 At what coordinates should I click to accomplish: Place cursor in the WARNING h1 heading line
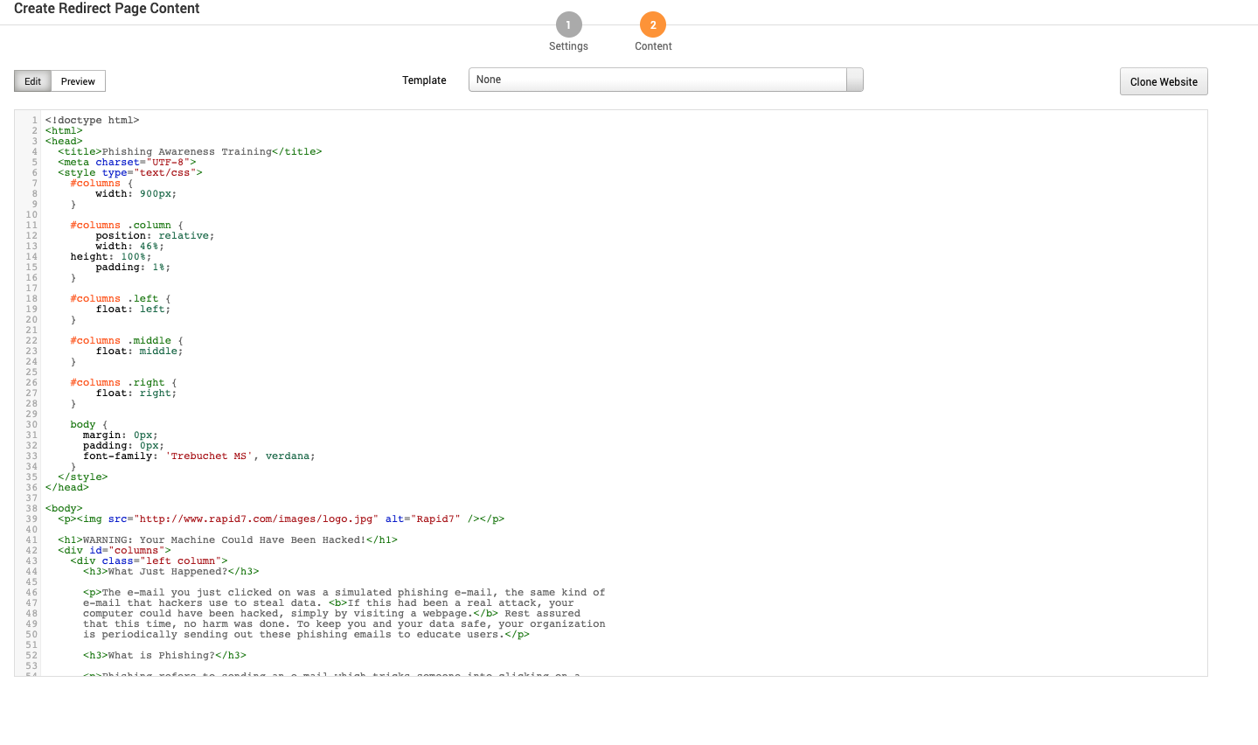coord(227,540)
